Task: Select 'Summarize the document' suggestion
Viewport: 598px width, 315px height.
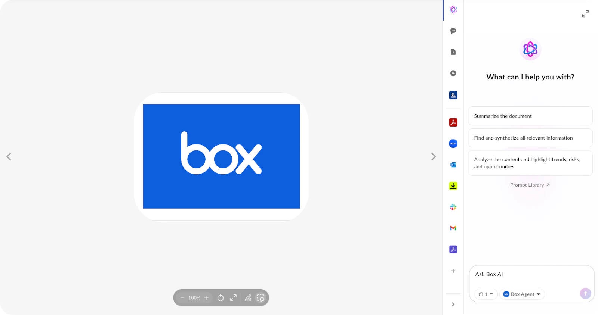Action: (x=530, y=116)
